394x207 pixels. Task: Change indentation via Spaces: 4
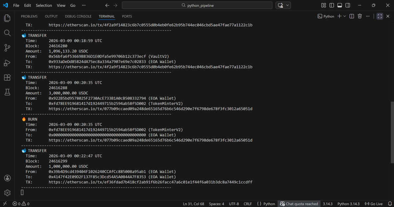pos(216,204)
